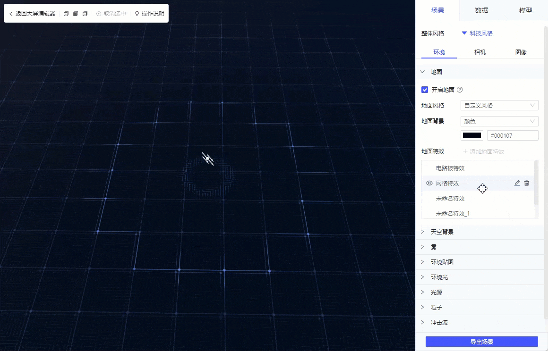
Task: Switch to the 数据 tab
Action: coord(481,10)
